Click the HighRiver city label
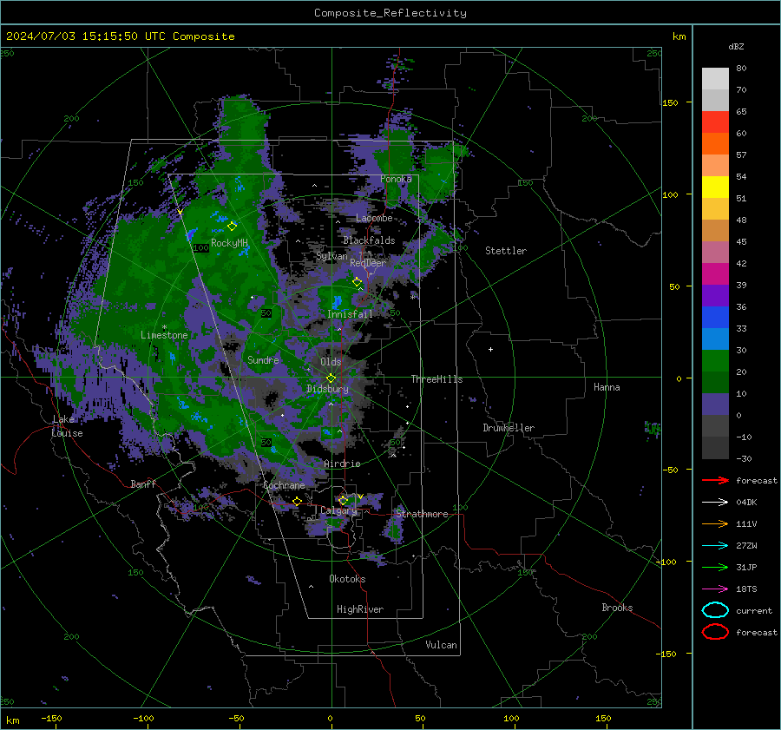 [x=360, y=609]
